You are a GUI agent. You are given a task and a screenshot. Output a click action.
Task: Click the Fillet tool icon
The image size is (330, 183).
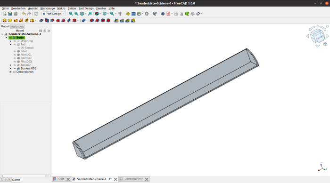coord(92,20)
